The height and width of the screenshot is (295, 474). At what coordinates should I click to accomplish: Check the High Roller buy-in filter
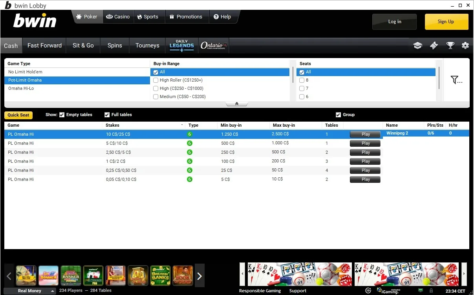coord(156,80)
